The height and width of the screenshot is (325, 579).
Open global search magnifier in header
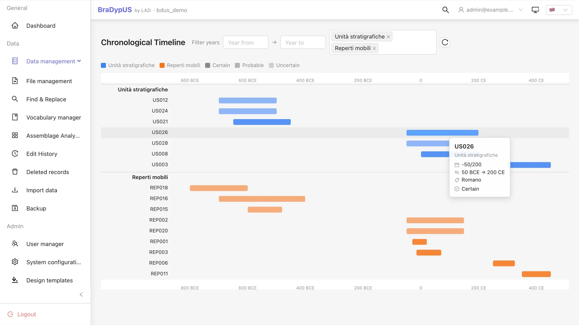click(x=446, y=10)
